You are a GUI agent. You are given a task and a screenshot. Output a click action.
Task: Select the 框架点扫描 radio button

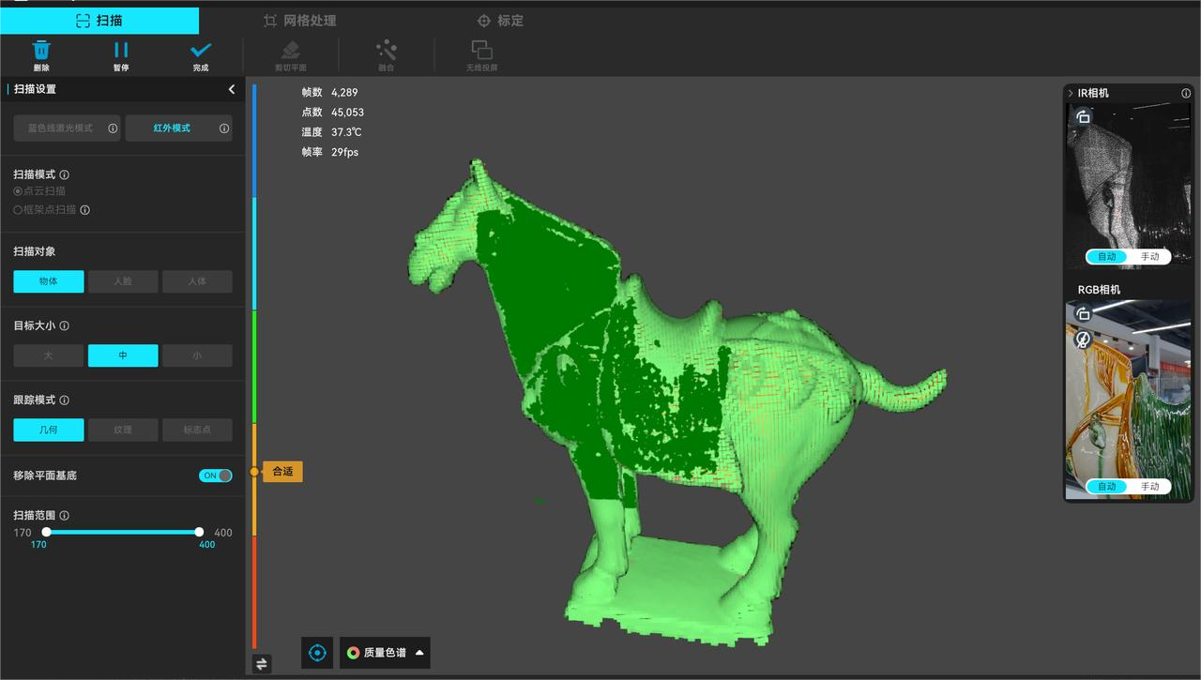(x=18, y=210)
